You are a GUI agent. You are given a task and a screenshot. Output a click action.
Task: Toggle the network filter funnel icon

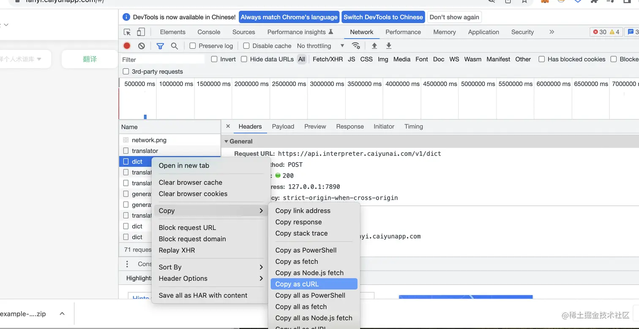160,46
